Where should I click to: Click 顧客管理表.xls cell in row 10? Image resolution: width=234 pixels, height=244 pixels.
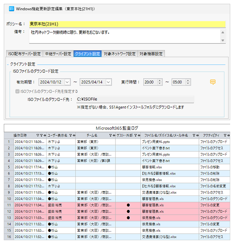pyautogui.click(x=170, y=199)
